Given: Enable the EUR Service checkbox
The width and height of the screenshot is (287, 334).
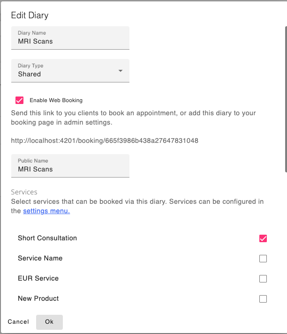Looking at the screenshot, I should (263, 279).
